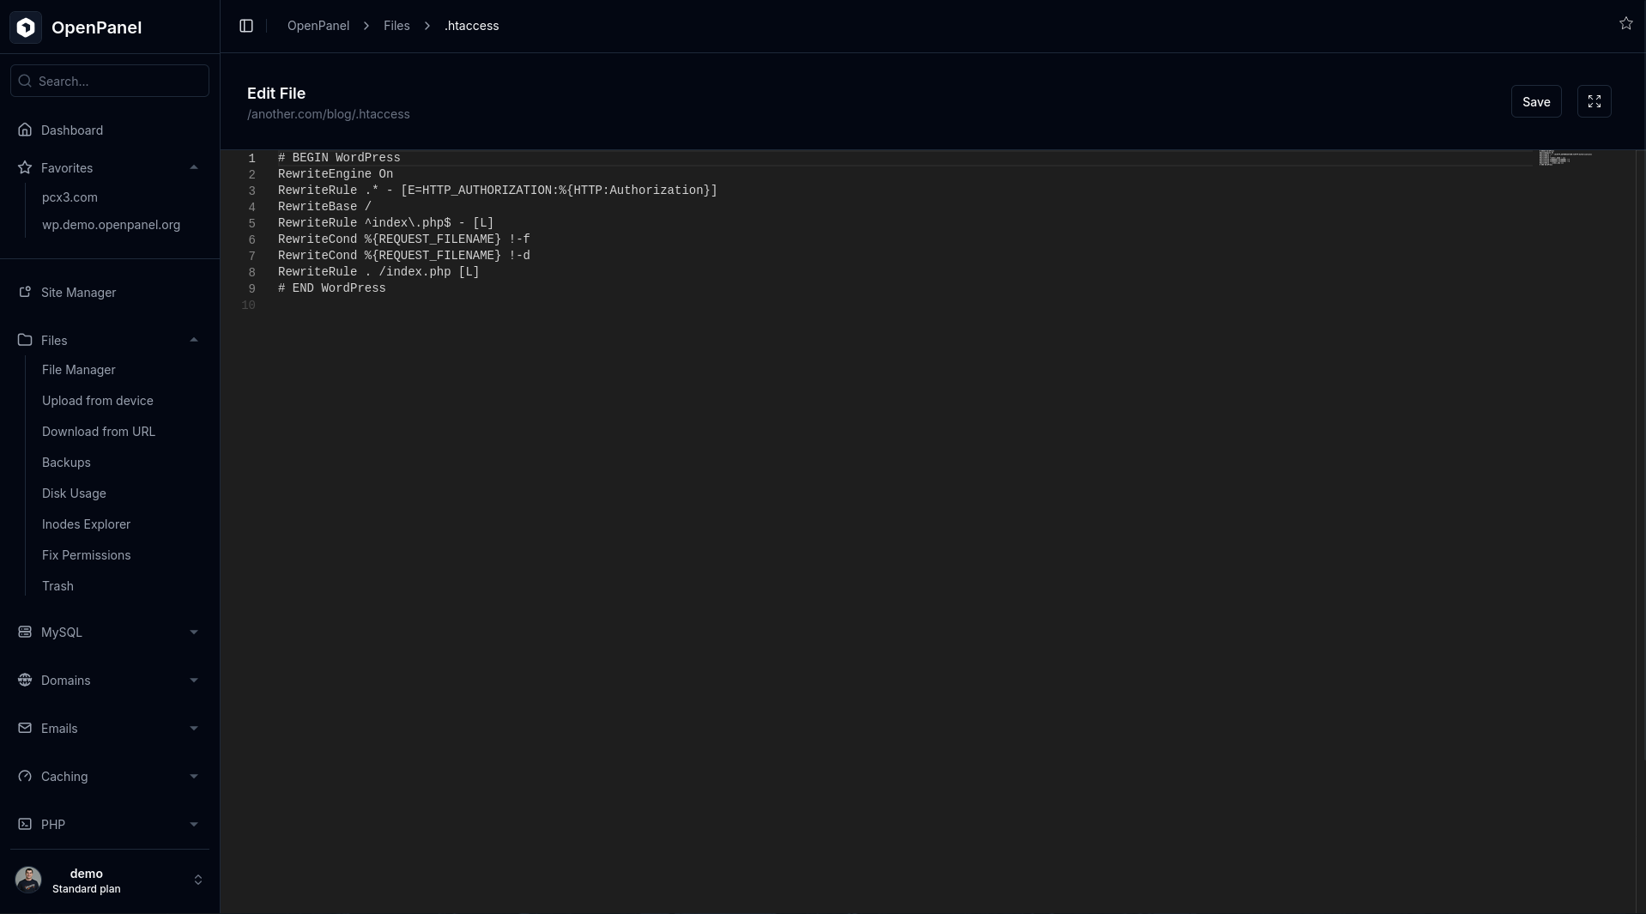Go to OpenPanel breadcrumb
This screenshot has width=1646, height=914.
[318, 26]
